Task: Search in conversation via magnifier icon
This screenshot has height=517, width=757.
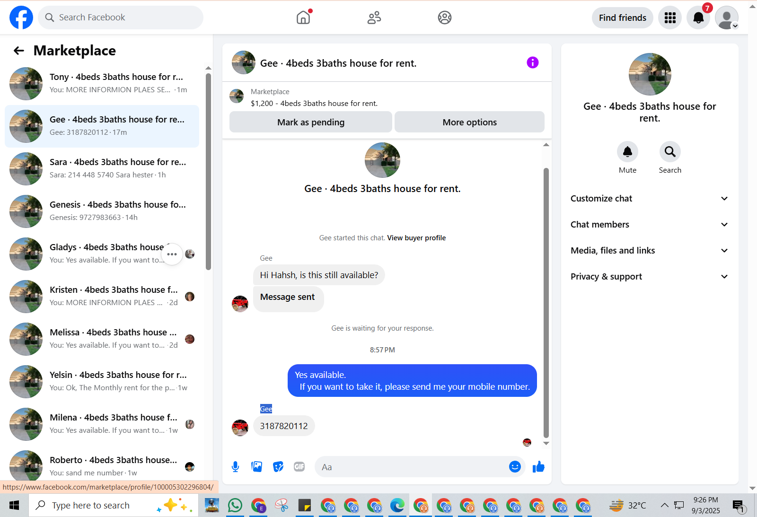Action: tap(670, 152)
